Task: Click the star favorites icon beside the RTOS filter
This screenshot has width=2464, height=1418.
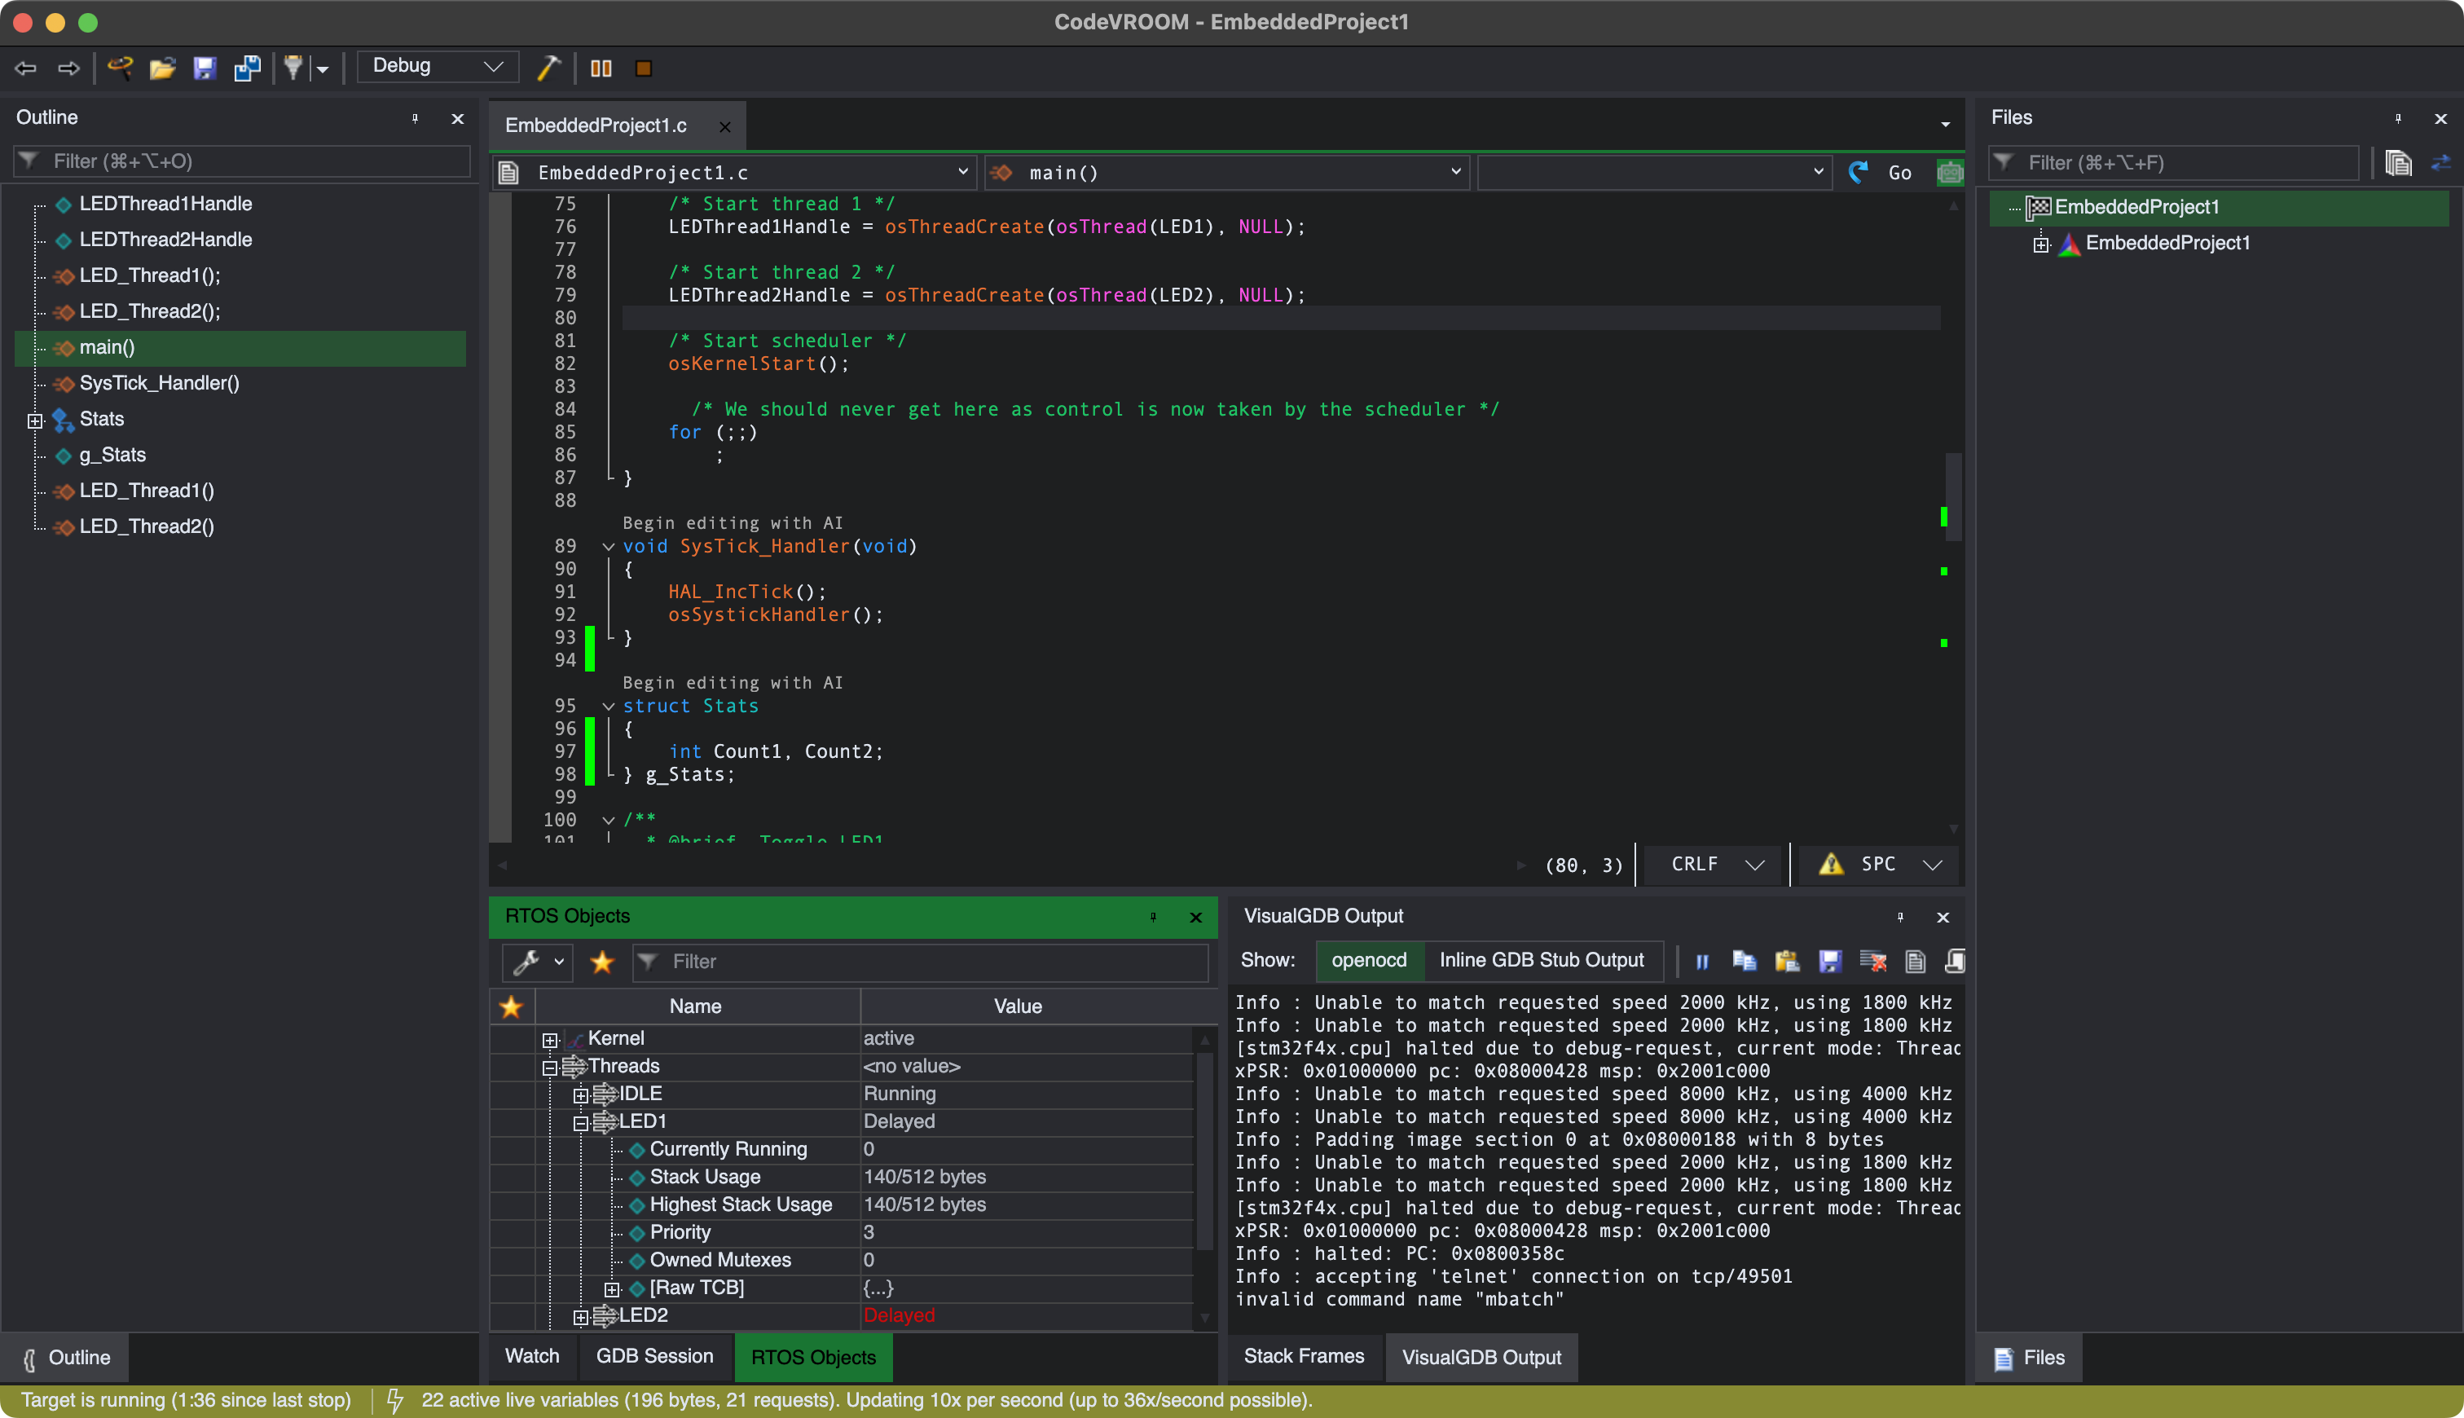Action: pyautogui.click(x=601, y=962)
